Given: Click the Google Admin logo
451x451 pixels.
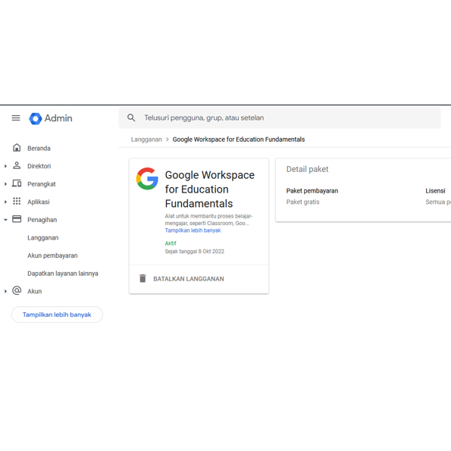Looking at the screenshot, I should [x=36, y=118].
